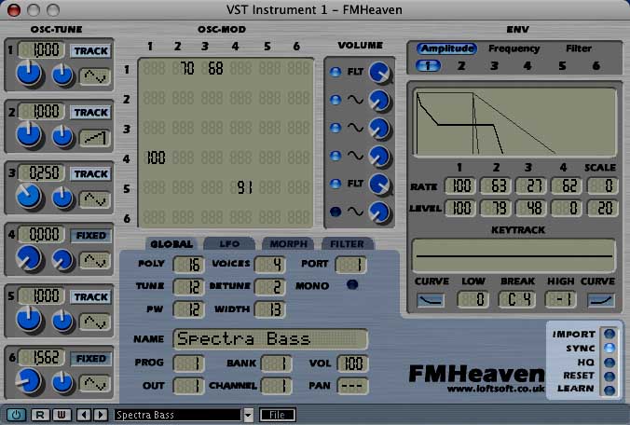Image resolution: width=630 pixels, height=425 pixels.
Task: Click envelope LEVEL 3 value 48
Action: click(x=530, y=208)
